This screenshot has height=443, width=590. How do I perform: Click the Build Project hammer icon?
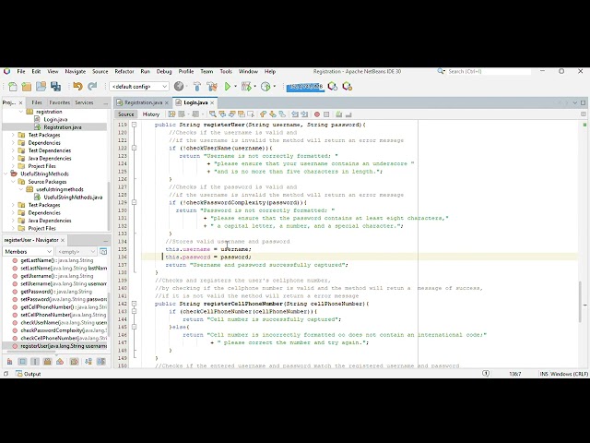(197, 87)
